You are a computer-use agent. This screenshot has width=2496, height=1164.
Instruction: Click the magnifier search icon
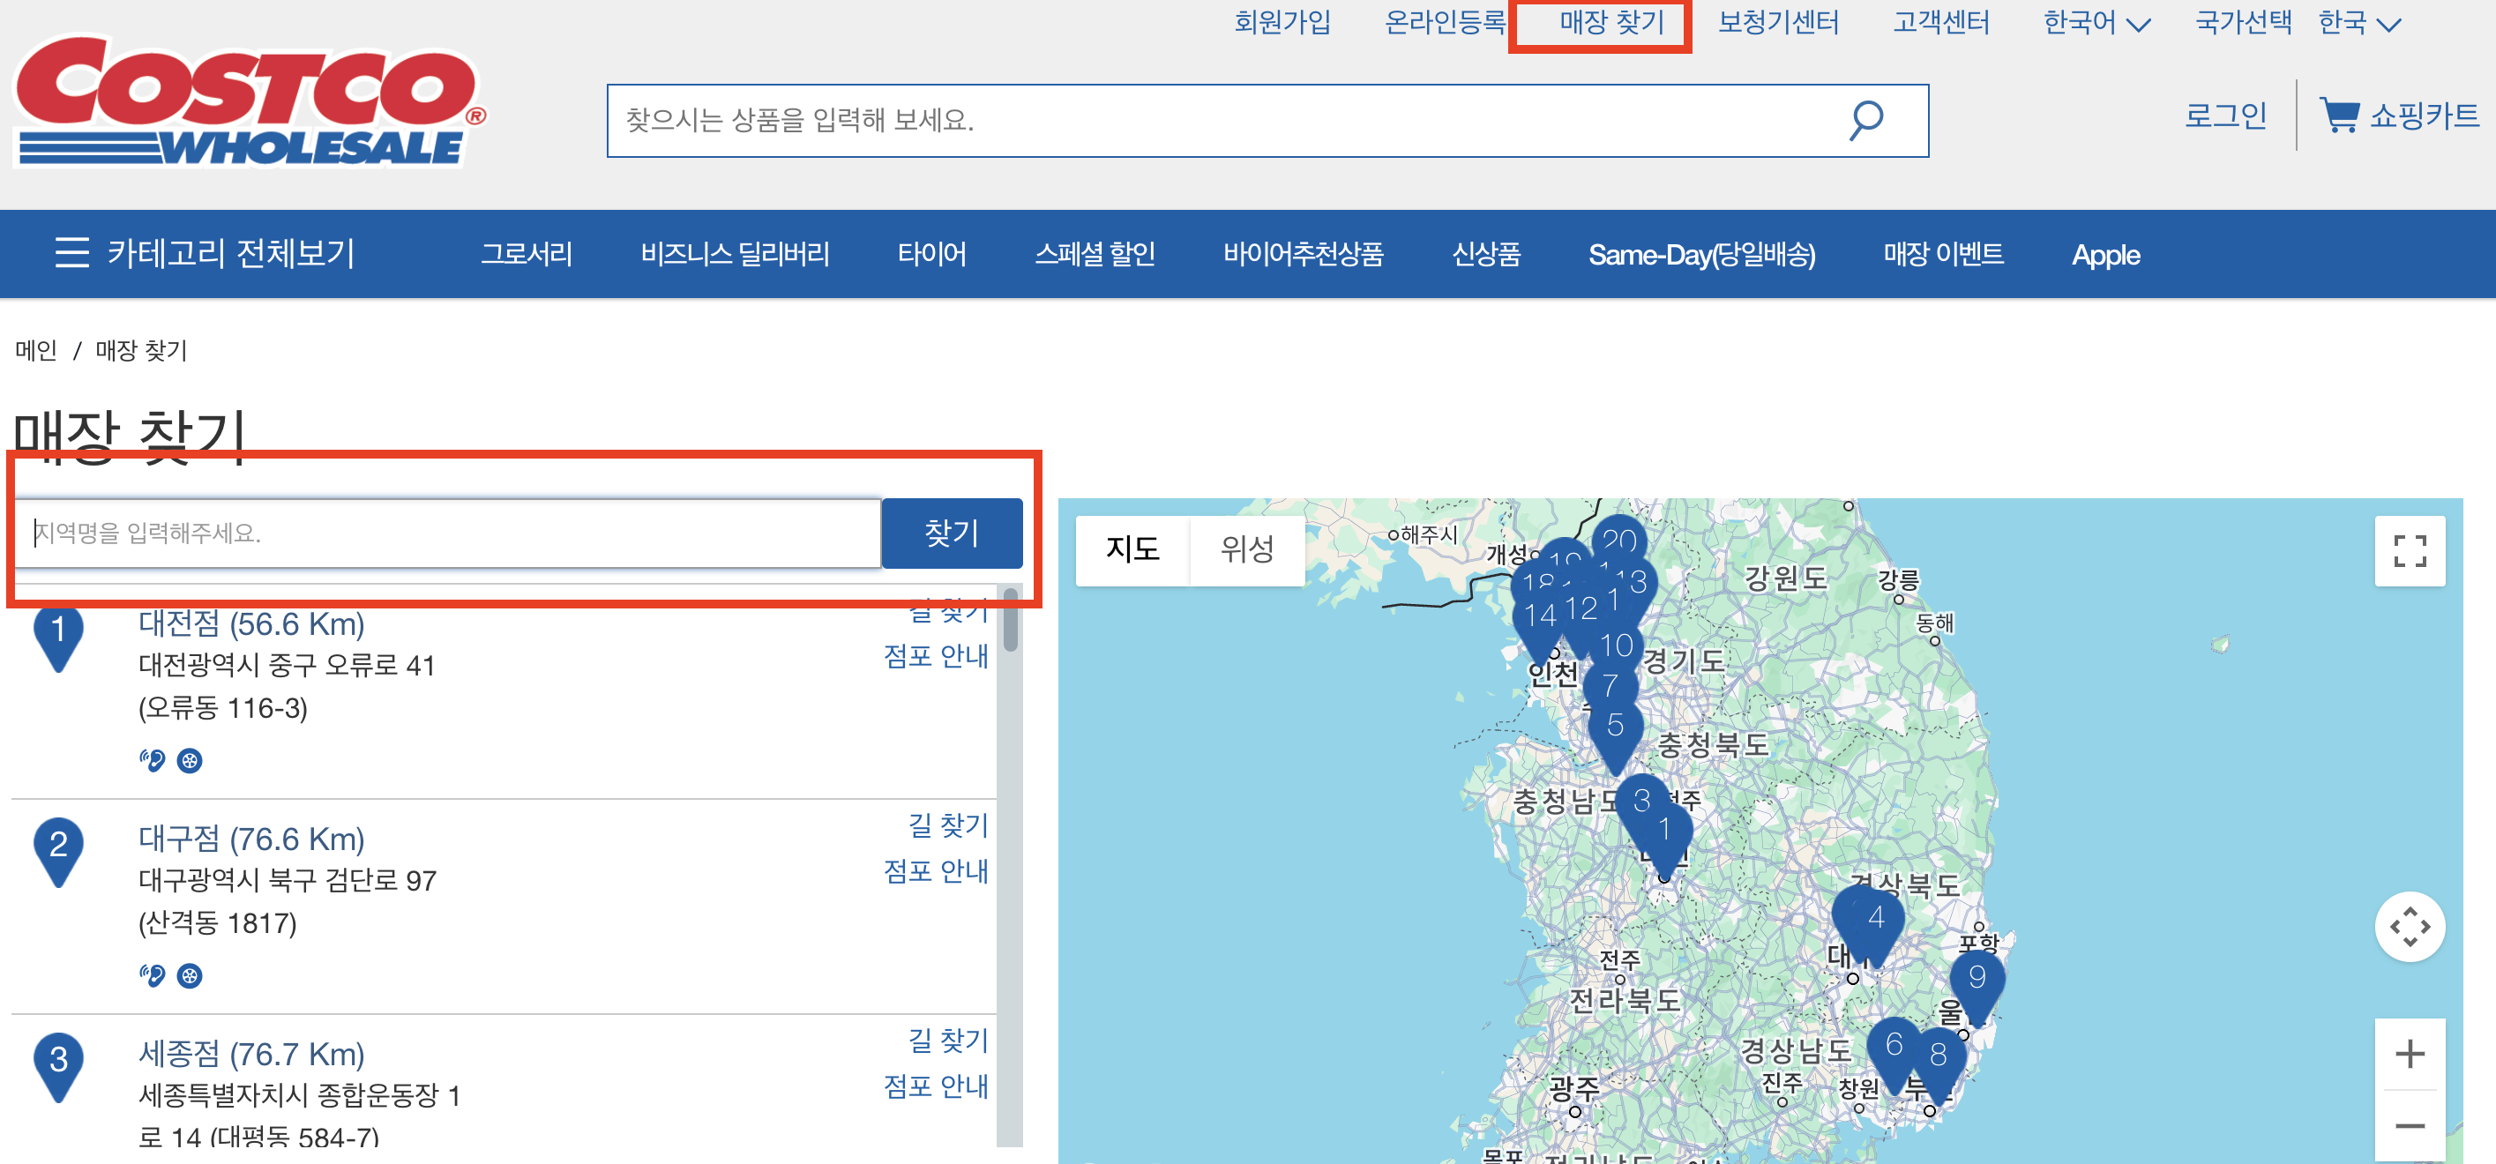pos(1865,120)
